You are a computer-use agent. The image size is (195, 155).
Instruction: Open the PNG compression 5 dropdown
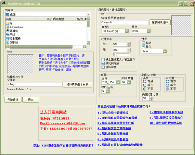108,91
